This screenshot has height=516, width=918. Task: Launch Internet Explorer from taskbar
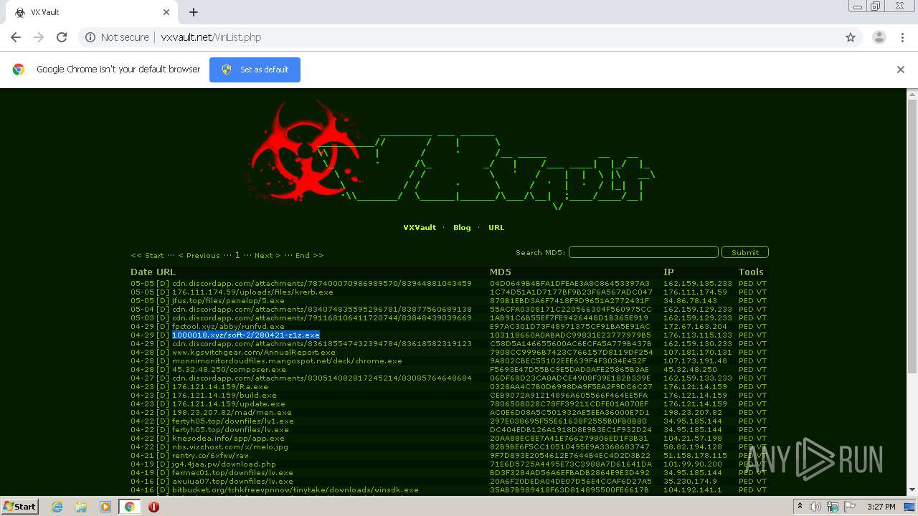tap(57, 507)
